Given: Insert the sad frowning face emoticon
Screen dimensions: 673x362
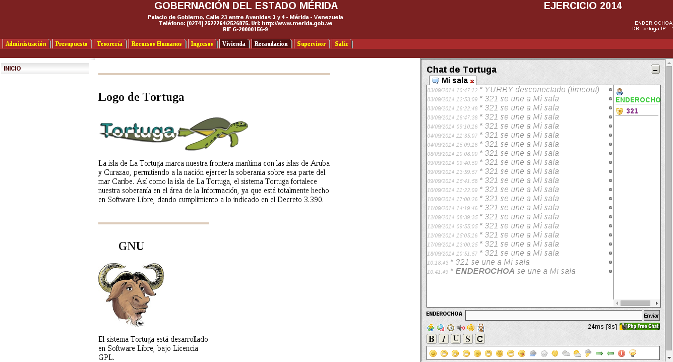Looking at the screenshot, I should [x=477, y=353].
